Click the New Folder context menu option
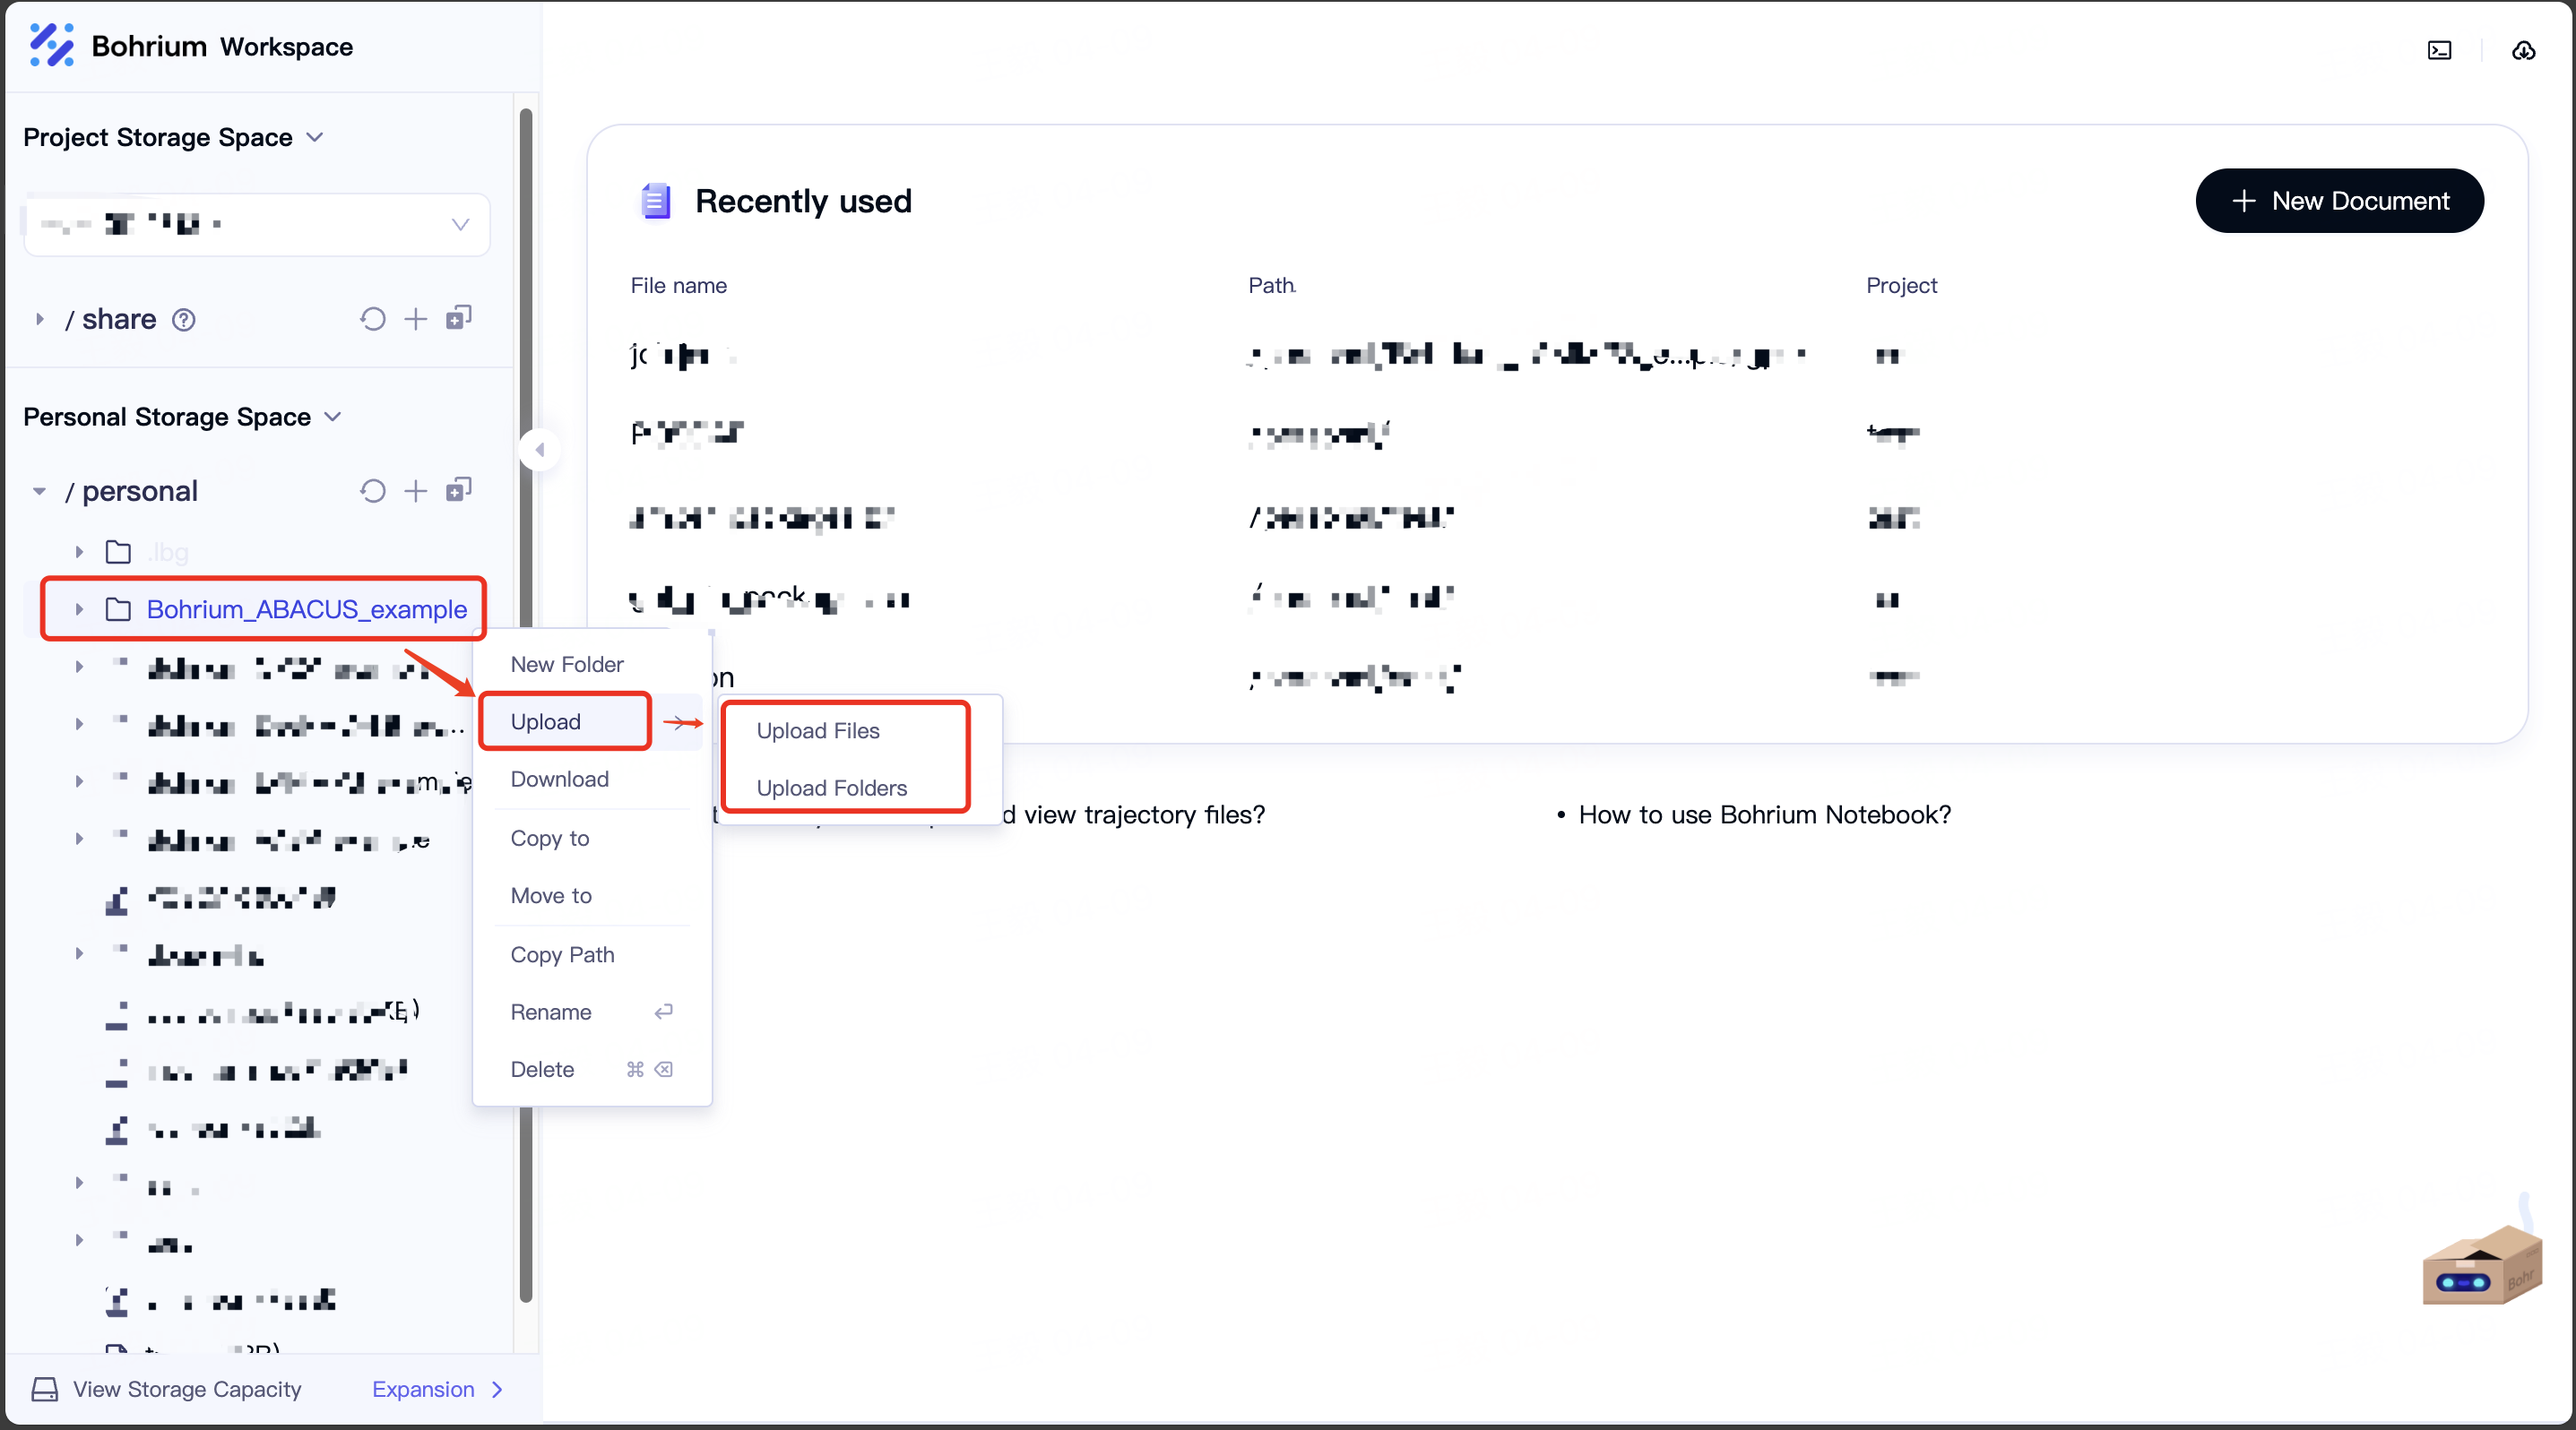 tap(567, 662)
